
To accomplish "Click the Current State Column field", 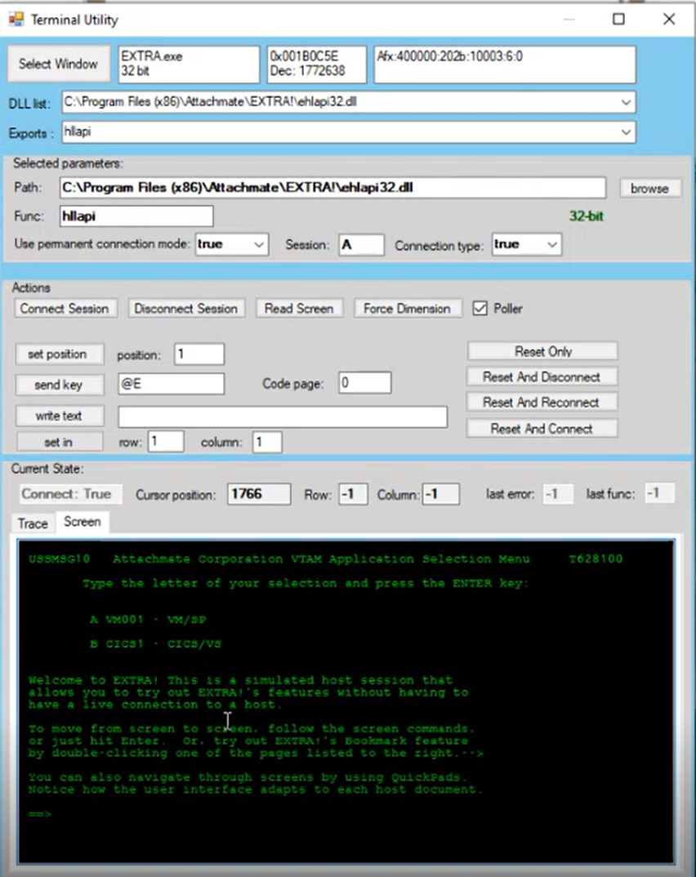I will tap(441, 494).
